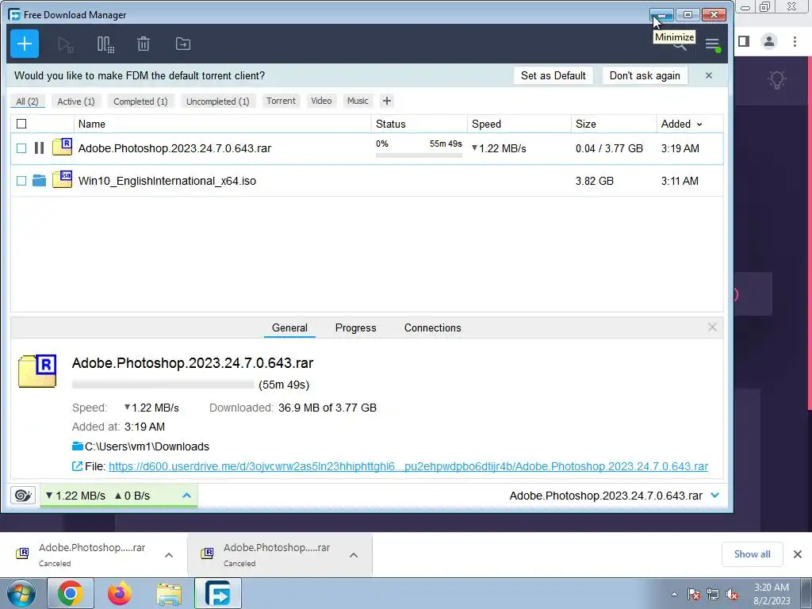Click the Don't ask again button
The height and width of the screenshot is (609, 812).
click(x=645, y=75)
